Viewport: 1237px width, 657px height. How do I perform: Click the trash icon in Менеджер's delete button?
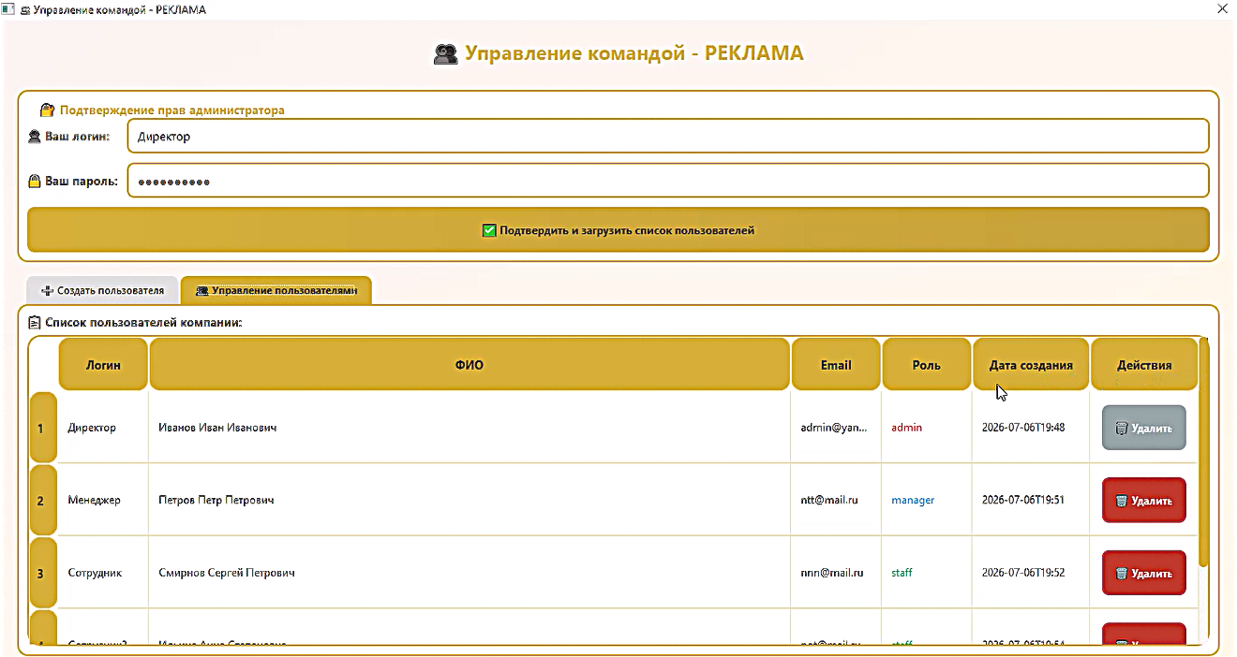[x=1121, y=501]
